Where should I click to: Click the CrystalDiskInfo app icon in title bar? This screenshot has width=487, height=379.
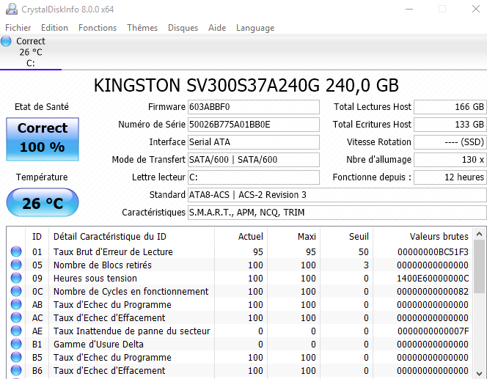[12, 9]
